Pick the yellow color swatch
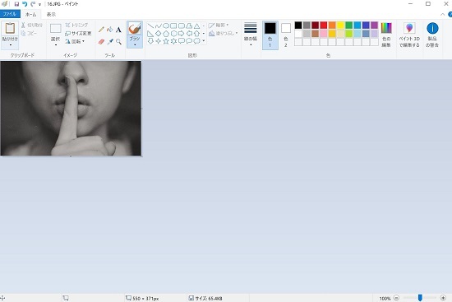 (x=340, y=26)
